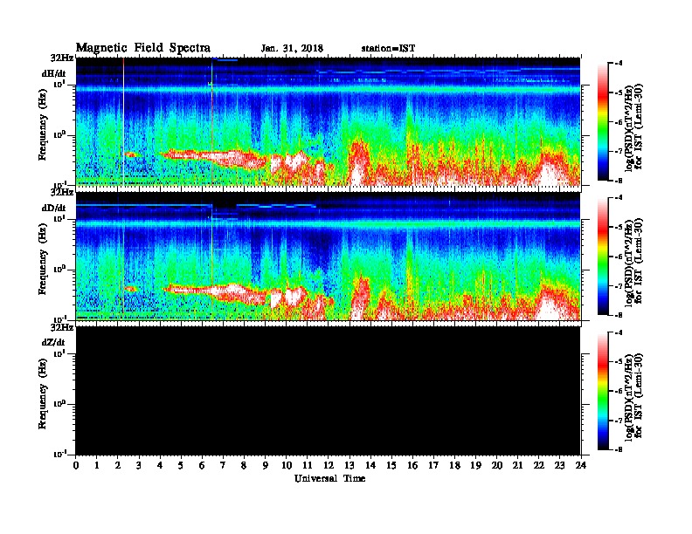Click the color bar beside the dZ/dt plot
Viewport: 692px width, 534px height.
(603, 391)
